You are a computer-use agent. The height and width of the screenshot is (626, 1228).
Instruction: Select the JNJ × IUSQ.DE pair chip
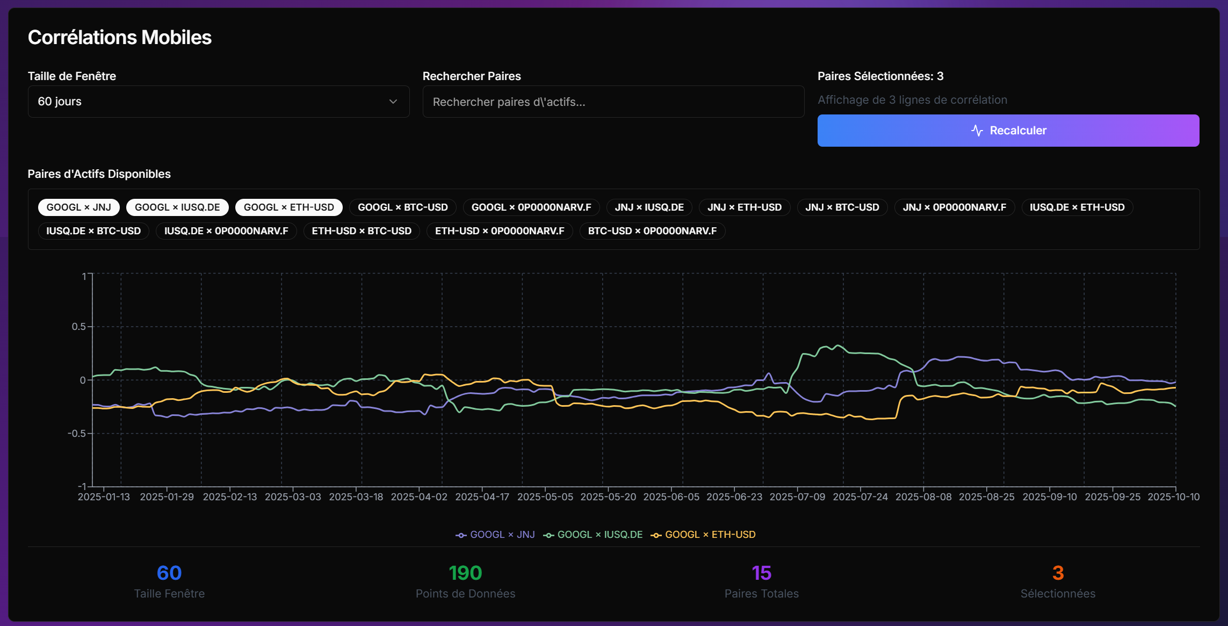point(649,207)
